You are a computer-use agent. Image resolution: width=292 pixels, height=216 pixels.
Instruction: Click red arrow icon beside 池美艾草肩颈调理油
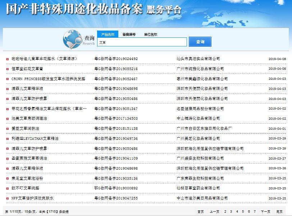(x=7, y=119)
